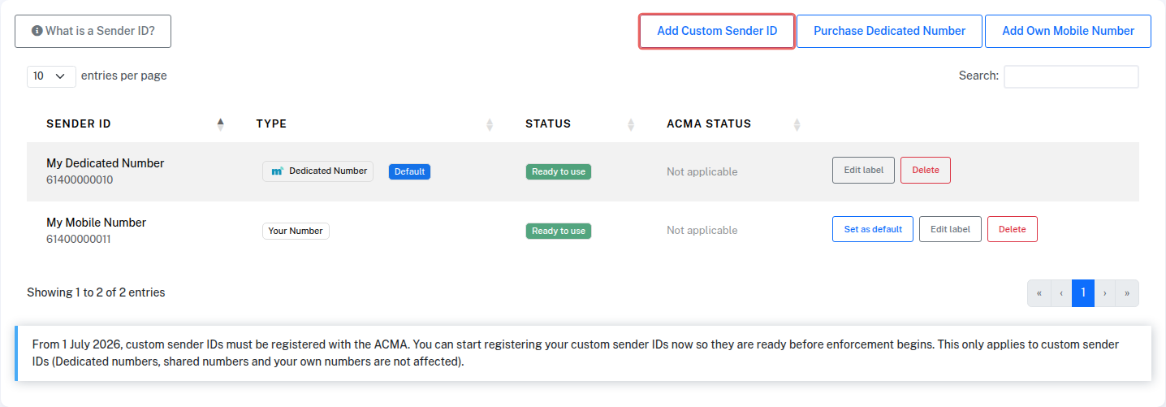Screen dimensions: 1166x407
Task: Click Purchase Dedicated Number button
Action: [889, 31]
